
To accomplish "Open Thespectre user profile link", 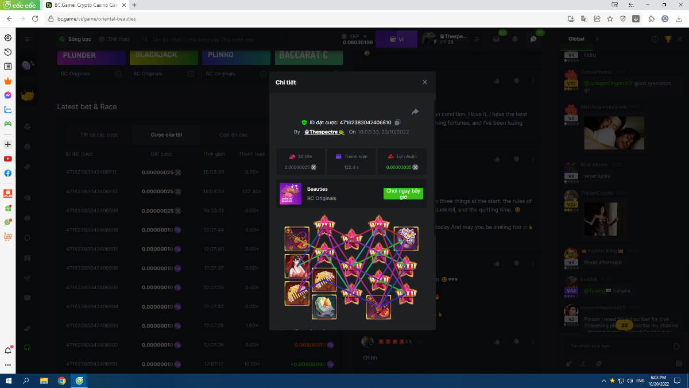I will (324, 132).
